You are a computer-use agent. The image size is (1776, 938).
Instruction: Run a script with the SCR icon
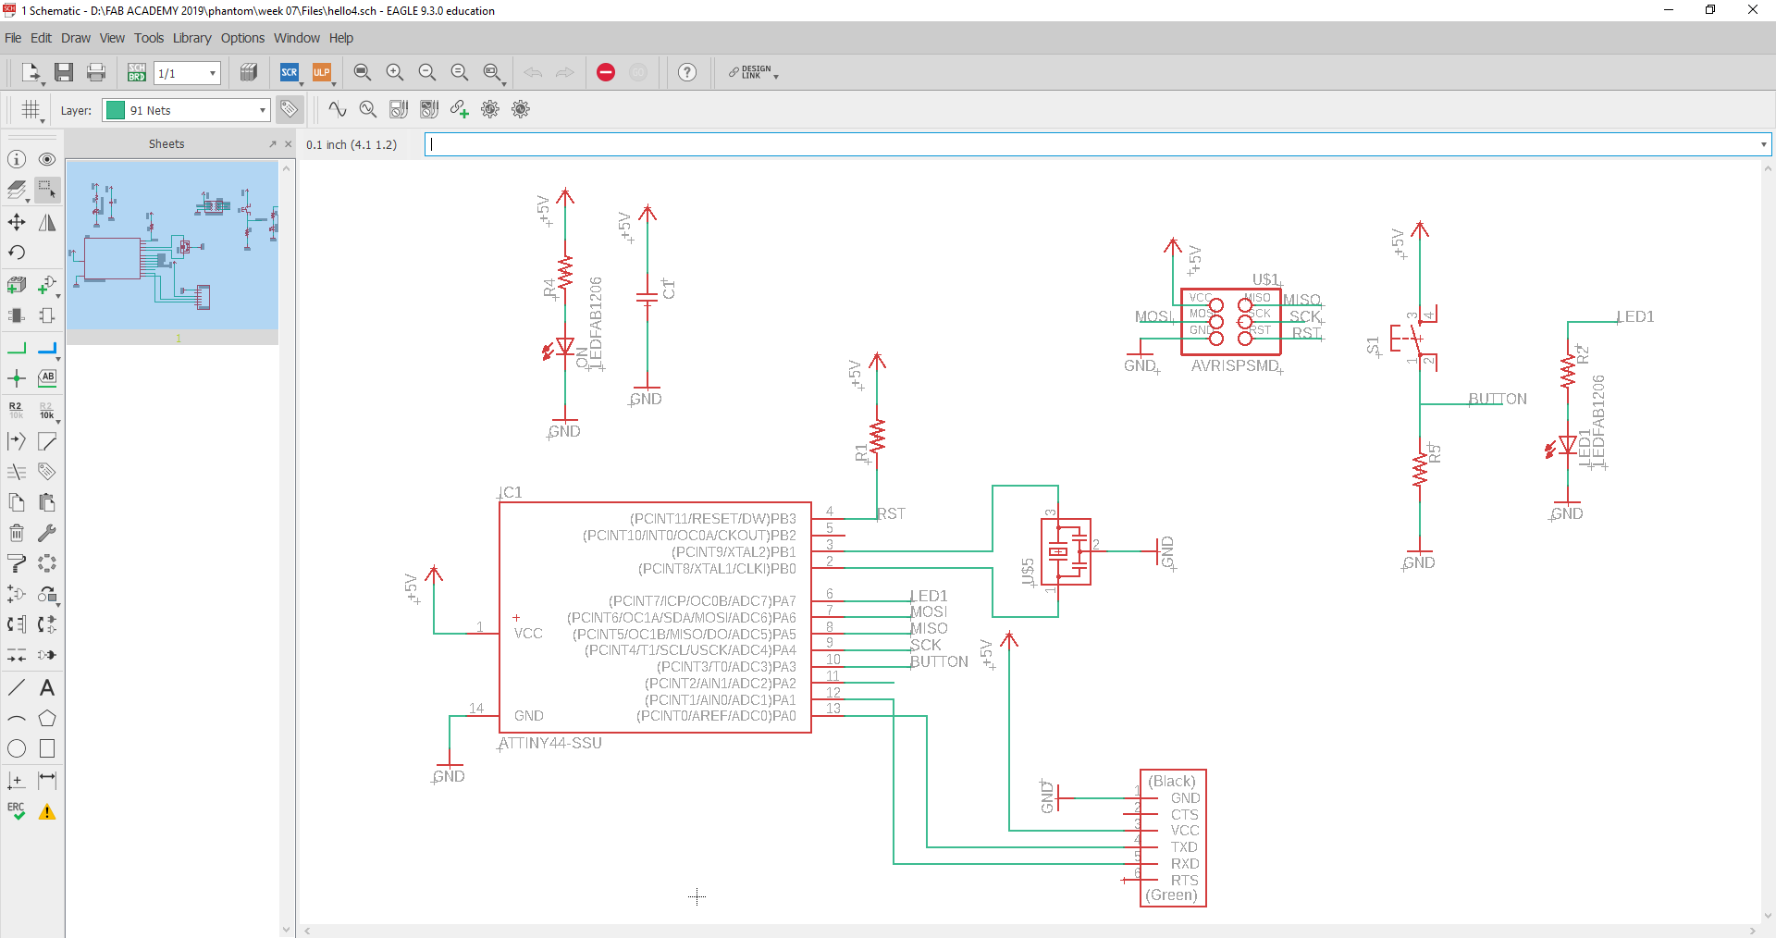tap(290, 72)
